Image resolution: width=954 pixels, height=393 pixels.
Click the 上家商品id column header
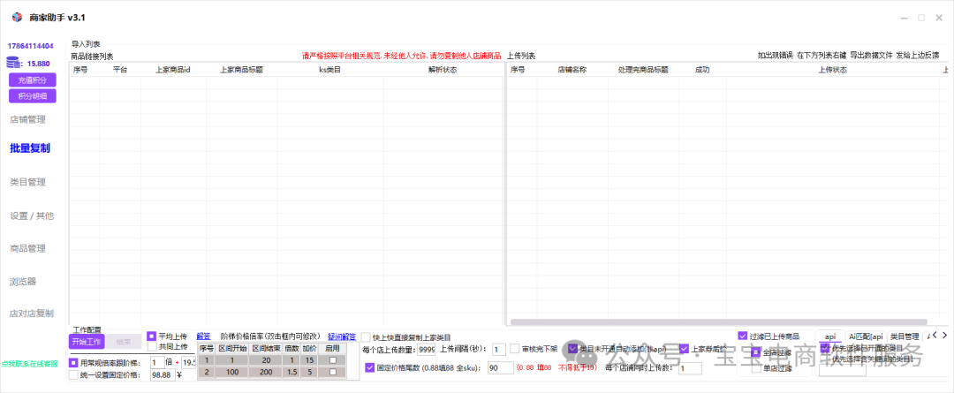click(173, 70)
